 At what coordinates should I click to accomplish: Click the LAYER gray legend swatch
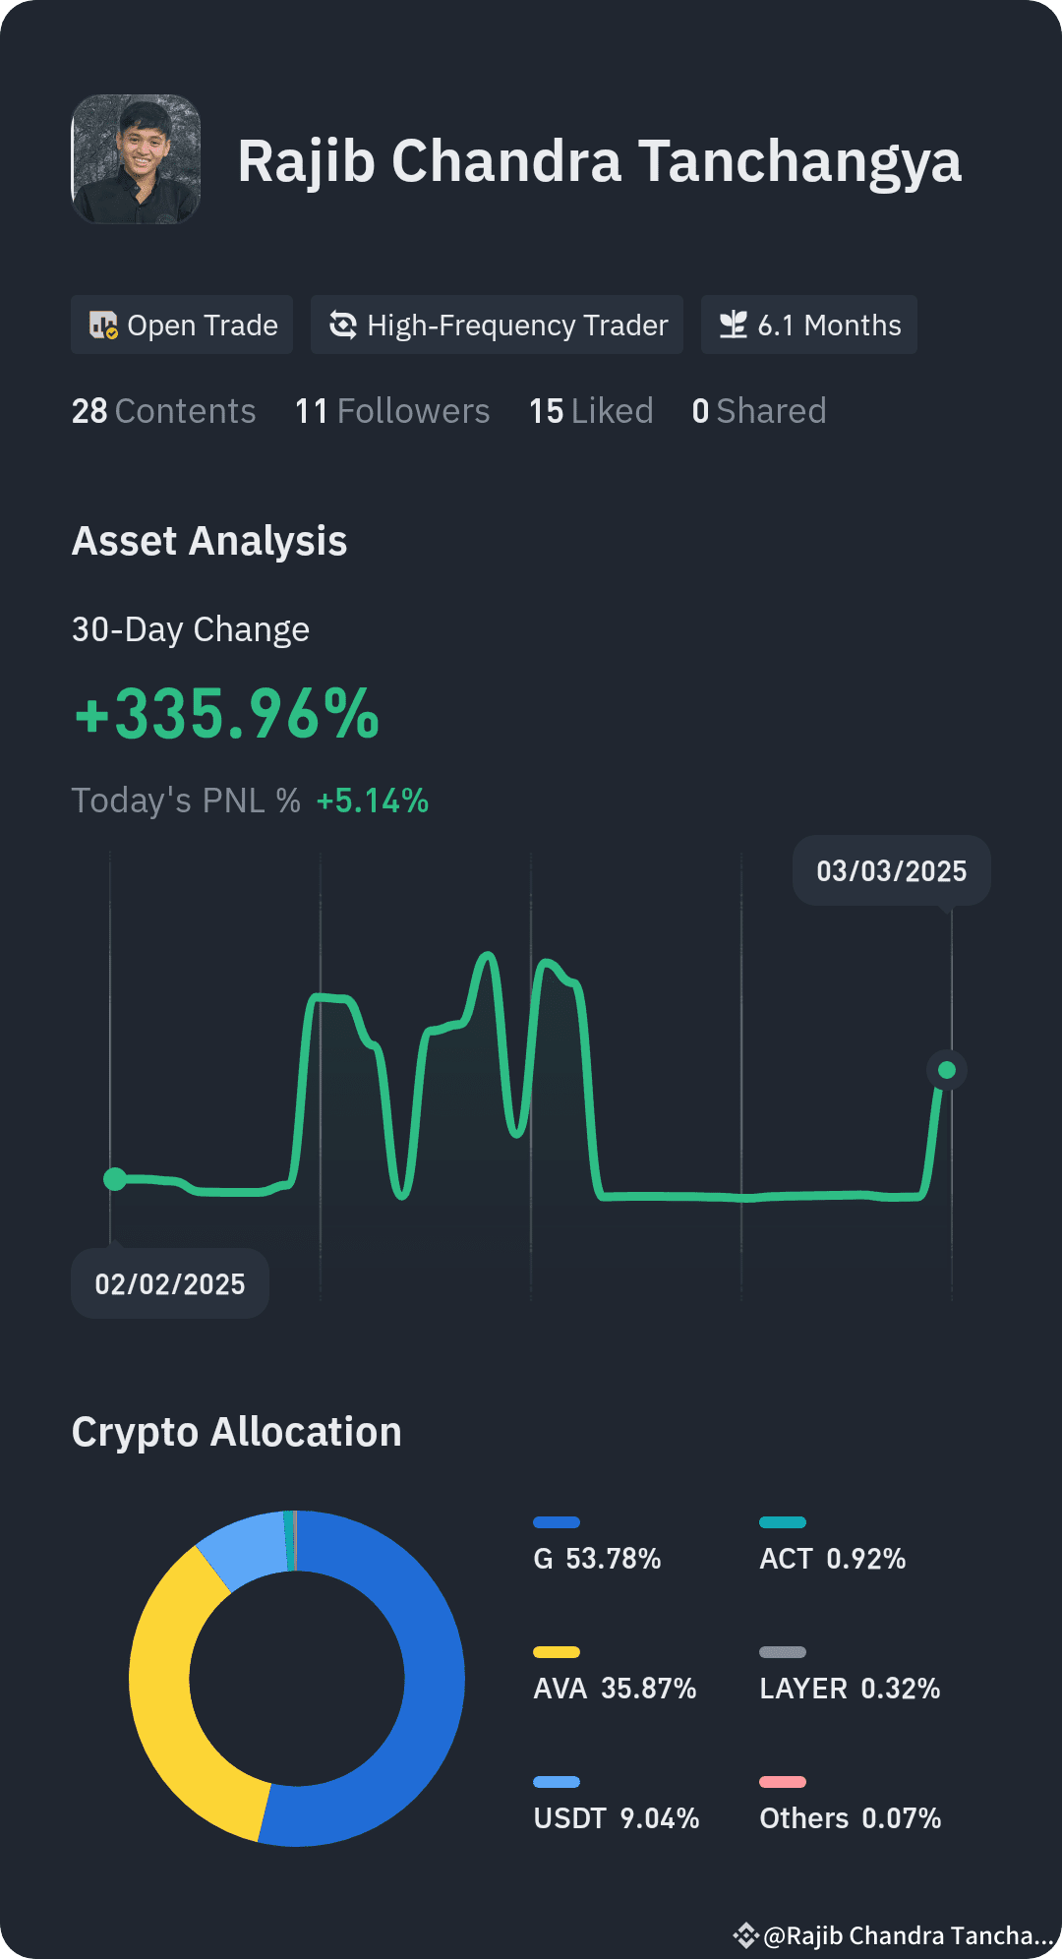click(782, 1652)
